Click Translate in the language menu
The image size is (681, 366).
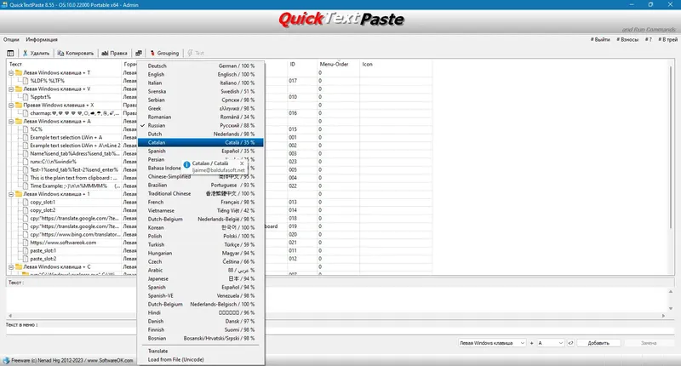[201, 351]
